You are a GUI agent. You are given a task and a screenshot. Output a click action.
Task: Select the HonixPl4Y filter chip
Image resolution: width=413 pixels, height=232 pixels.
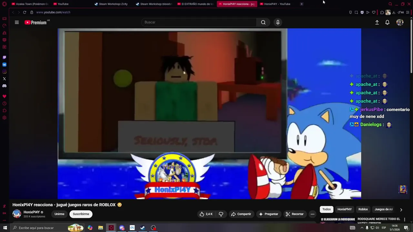[x=345, y=209]
